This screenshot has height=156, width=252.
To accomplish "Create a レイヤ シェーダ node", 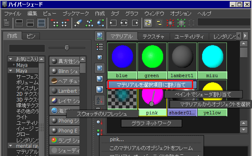I will (x=65, y=101).
